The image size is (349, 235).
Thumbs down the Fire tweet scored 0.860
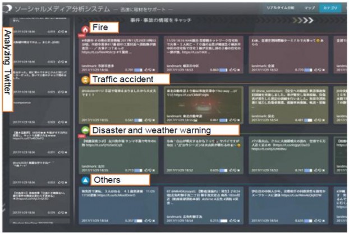coord(235,70)
